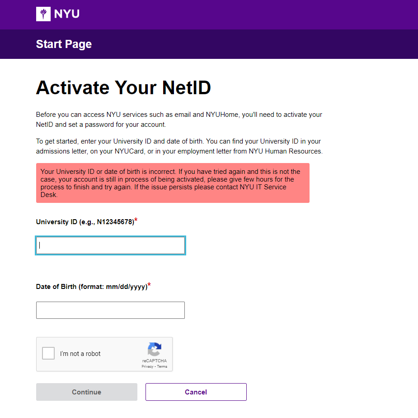The height and width of the screenshot is (418, 418).
Task: Open the reCAPTCHA Terms link
Action: (162, 366)
